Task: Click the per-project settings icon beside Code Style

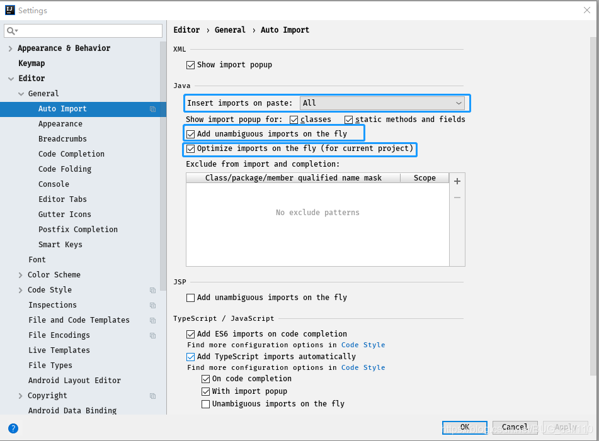Action: 152,290
